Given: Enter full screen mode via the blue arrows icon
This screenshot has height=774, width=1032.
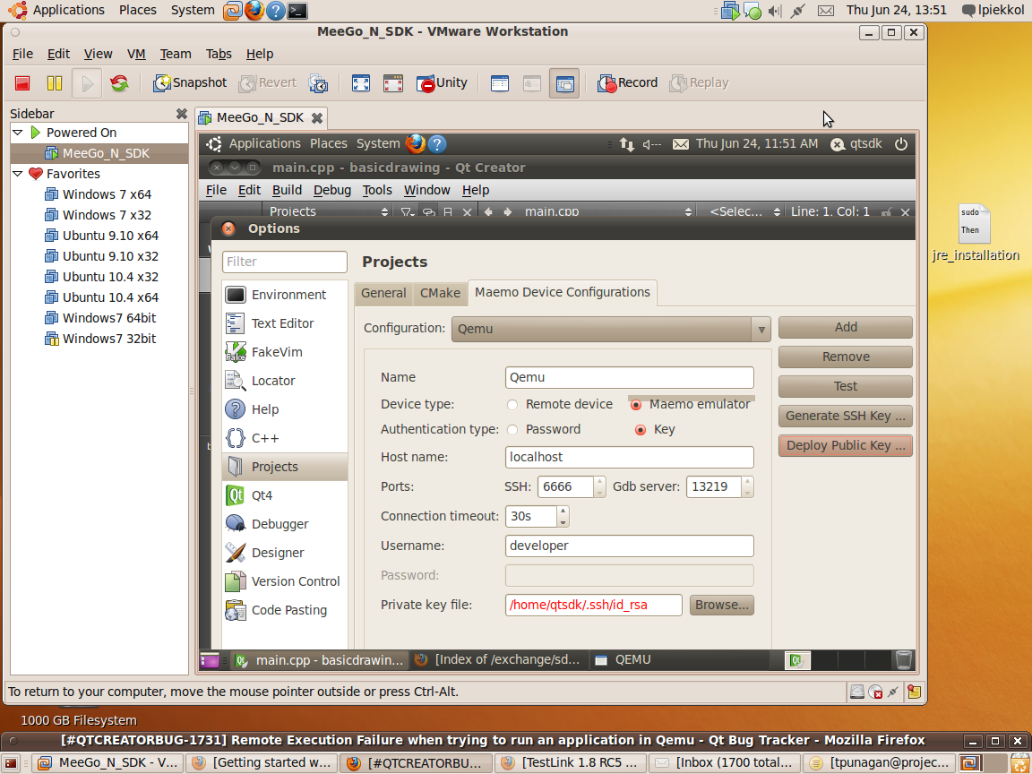Looking at the screenshot, I should click(x=361, y=83).
